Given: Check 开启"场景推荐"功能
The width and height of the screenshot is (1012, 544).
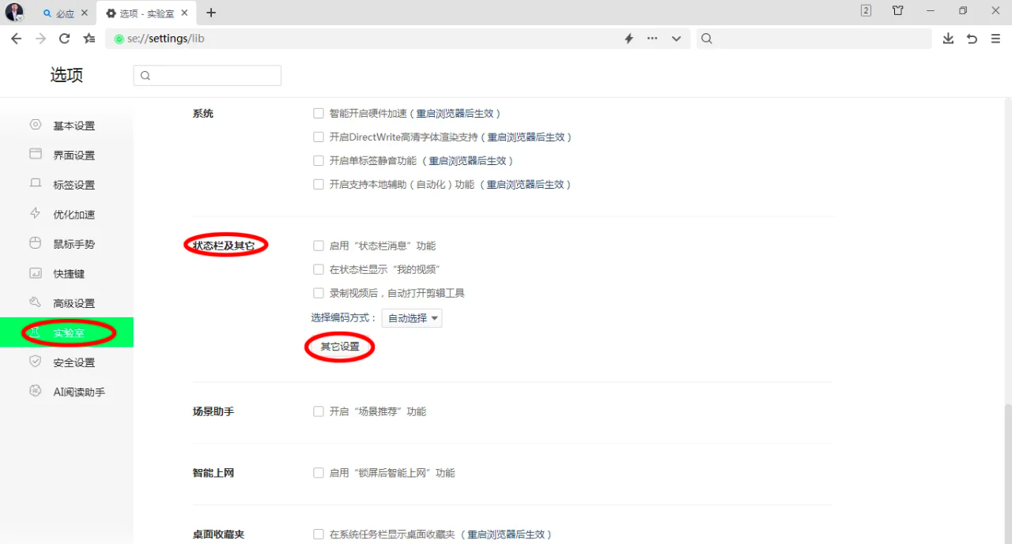Looking at the screenshot, I should [x=319, y=412].
